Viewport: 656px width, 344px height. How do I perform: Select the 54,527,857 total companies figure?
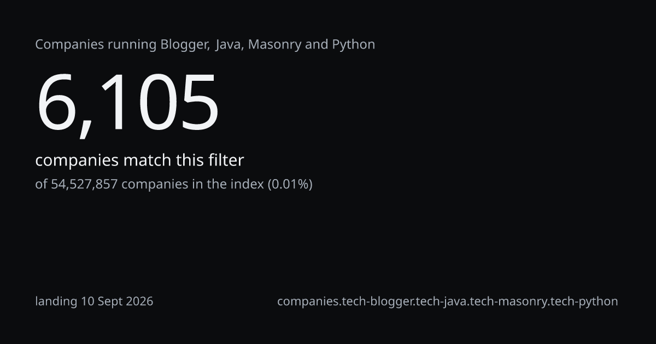tap(84, 184)
